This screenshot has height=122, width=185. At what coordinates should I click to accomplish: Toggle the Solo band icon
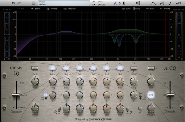click(x=162, y=3)
